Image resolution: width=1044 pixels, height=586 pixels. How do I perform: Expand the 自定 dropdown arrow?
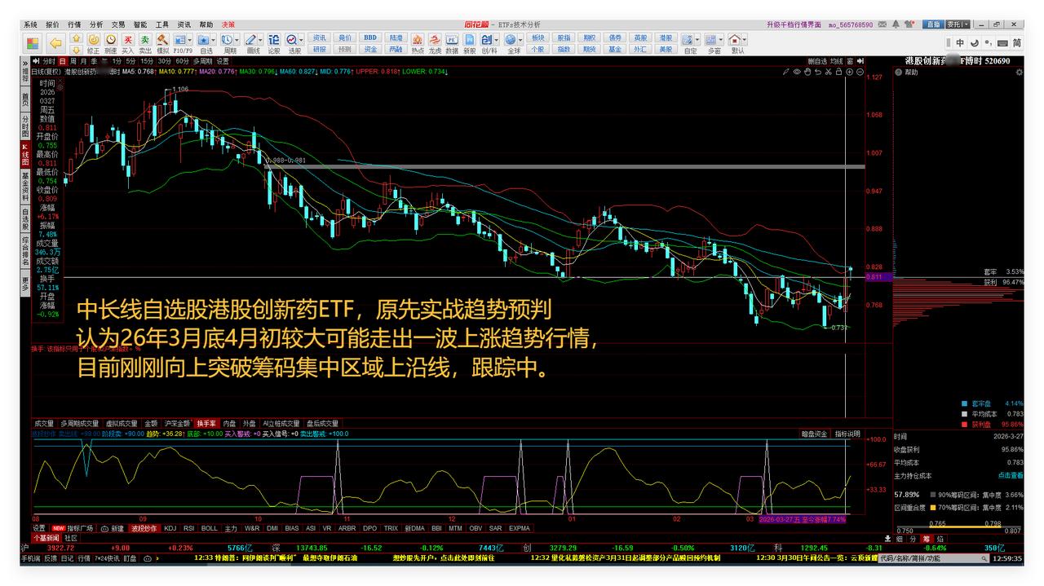tap(699, 39)
